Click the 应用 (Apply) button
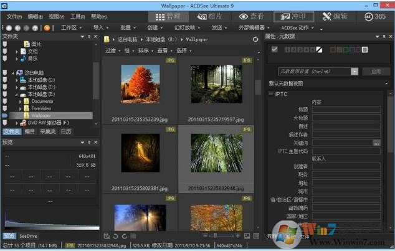395x251 pixels. (376, 72)
